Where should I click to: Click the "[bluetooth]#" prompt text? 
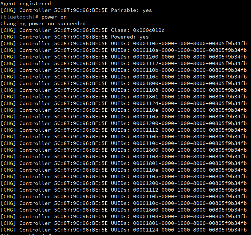19,17
